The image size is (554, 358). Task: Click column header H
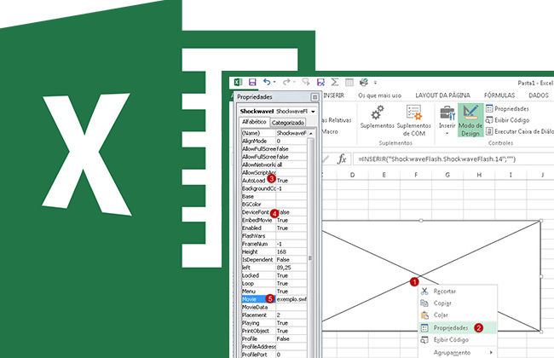pos(479,175)
